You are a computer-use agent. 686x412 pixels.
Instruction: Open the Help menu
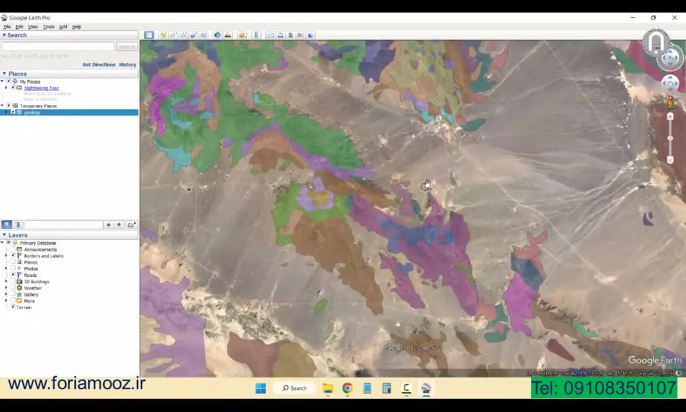(x=77, y=27)
